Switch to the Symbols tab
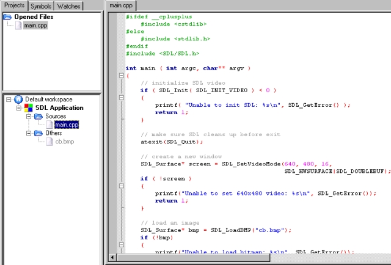391x265 pixels. 42,6
